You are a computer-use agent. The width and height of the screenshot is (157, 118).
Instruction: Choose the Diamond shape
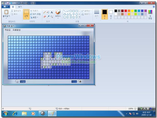(74, 14)
